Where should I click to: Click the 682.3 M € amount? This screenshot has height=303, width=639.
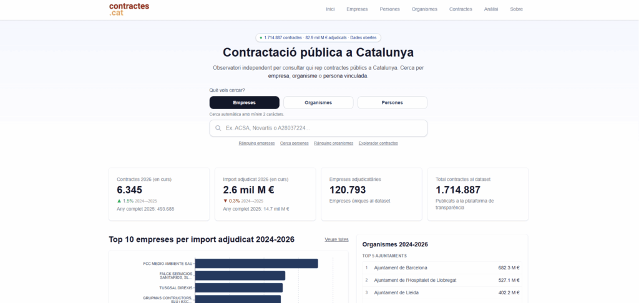509,268
